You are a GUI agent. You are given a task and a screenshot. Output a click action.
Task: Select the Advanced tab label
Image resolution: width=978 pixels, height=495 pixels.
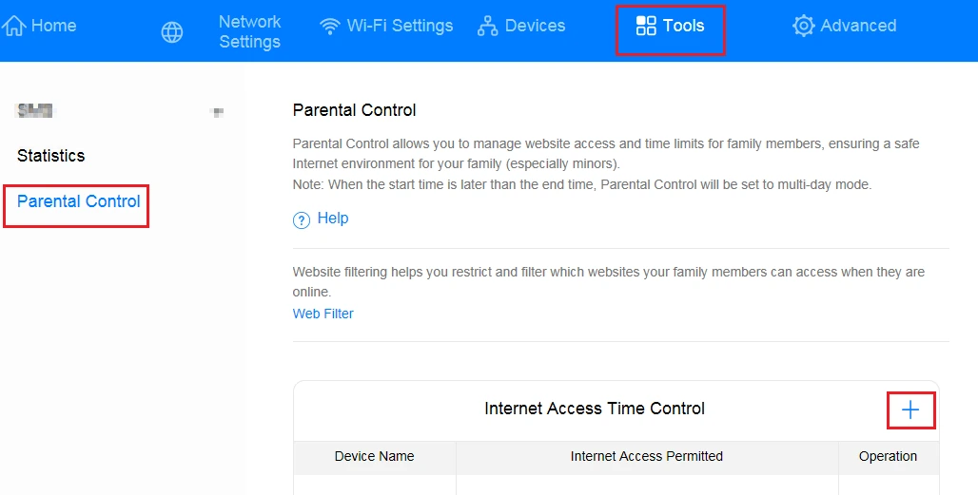click(858, 26)
